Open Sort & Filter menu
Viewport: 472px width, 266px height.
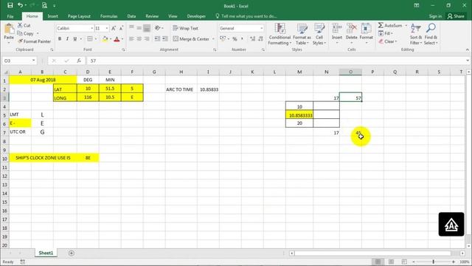point(416,34)
